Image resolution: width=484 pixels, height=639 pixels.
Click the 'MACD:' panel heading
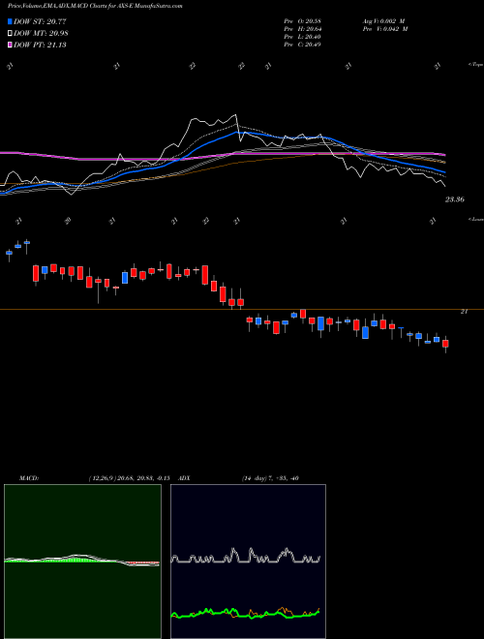coord(29,478)
